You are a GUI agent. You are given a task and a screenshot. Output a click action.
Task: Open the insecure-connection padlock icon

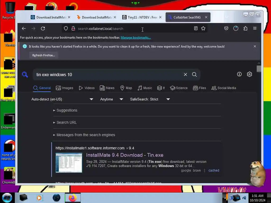tap(73, 29)
